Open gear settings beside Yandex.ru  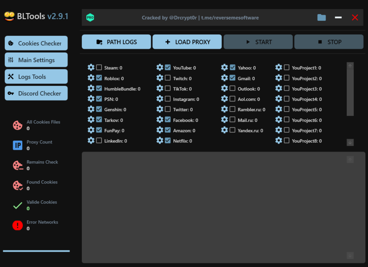225,130
